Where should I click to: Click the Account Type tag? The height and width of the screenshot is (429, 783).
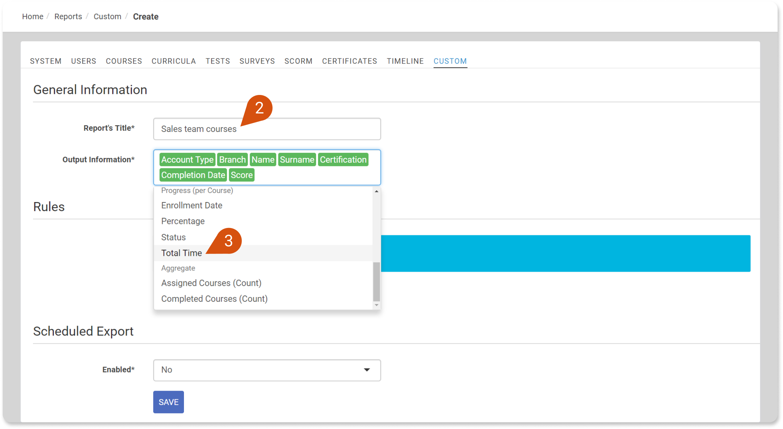click(x=187, y=160)
